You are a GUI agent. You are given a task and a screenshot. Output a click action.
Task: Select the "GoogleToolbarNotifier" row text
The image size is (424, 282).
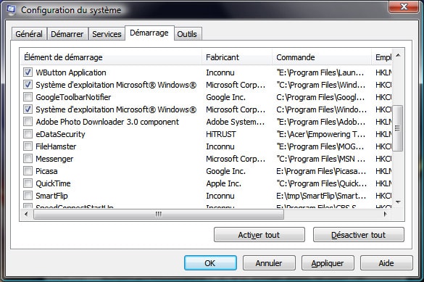(x=73, y=97)
